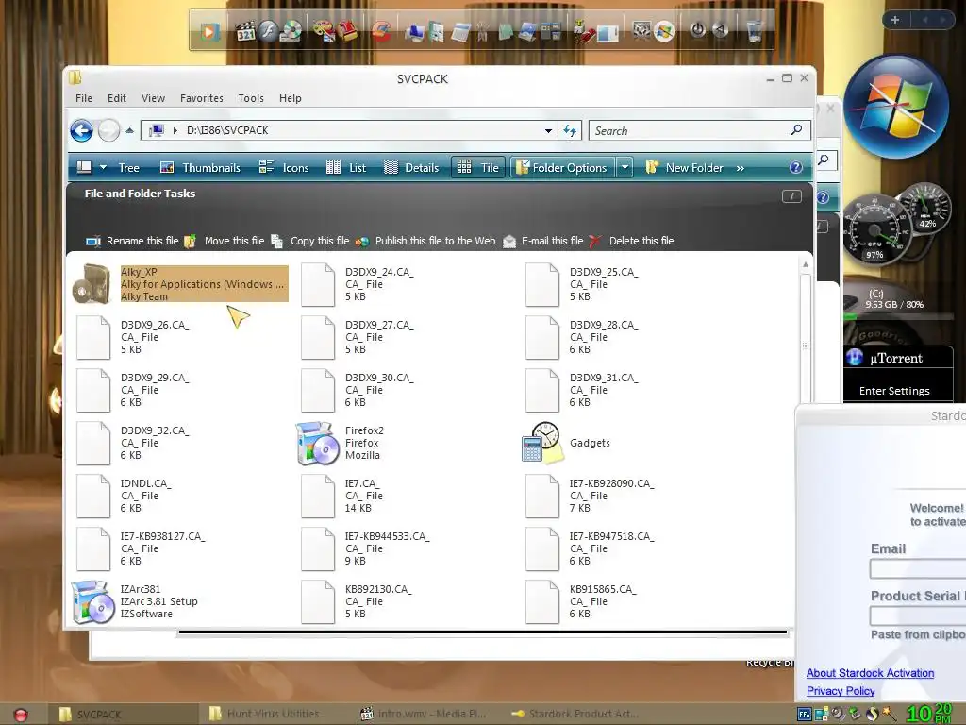Switch to Tile view
Image resolution: width=966 pixels, height=725 pixels.
pyautogui.click(x=478, y=168)
